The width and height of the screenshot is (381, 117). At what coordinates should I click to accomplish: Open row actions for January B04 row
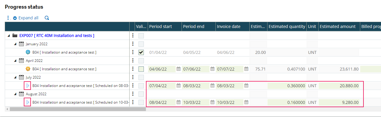pyautogui.click(x=133, y=52)
